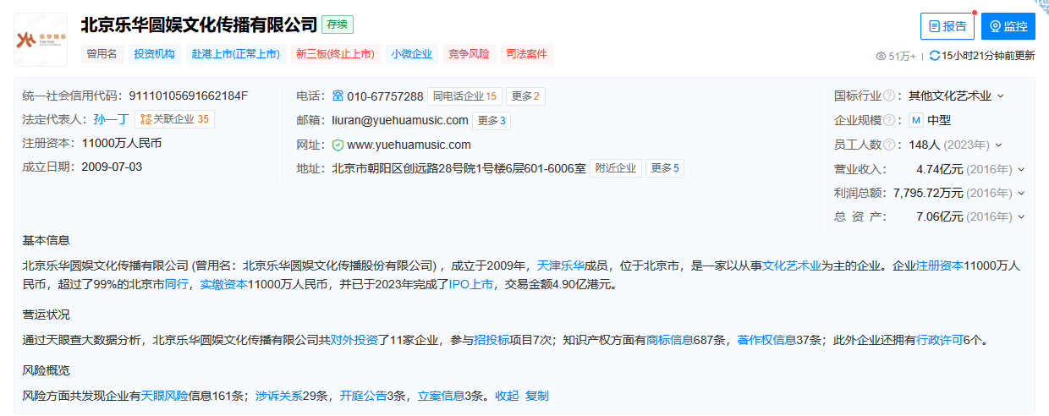The height and width of the screenshot is (416, 1049).
Task: Open the 著作权信息 link
Action: [x=766, y=341]
